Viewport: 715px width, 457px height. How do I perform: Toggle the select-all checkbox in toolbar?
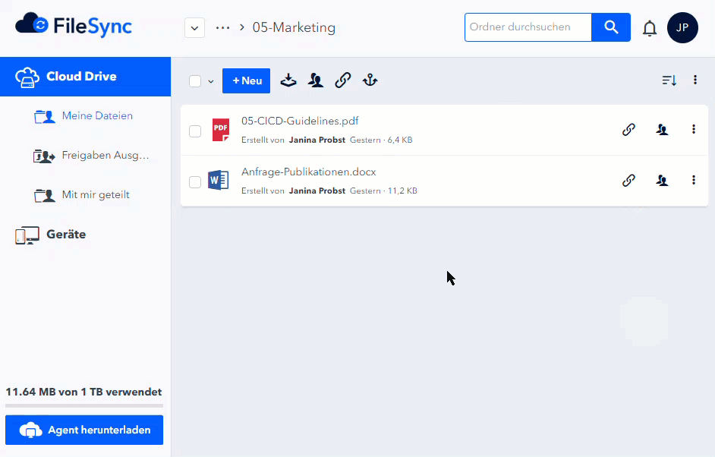(195, 81)
